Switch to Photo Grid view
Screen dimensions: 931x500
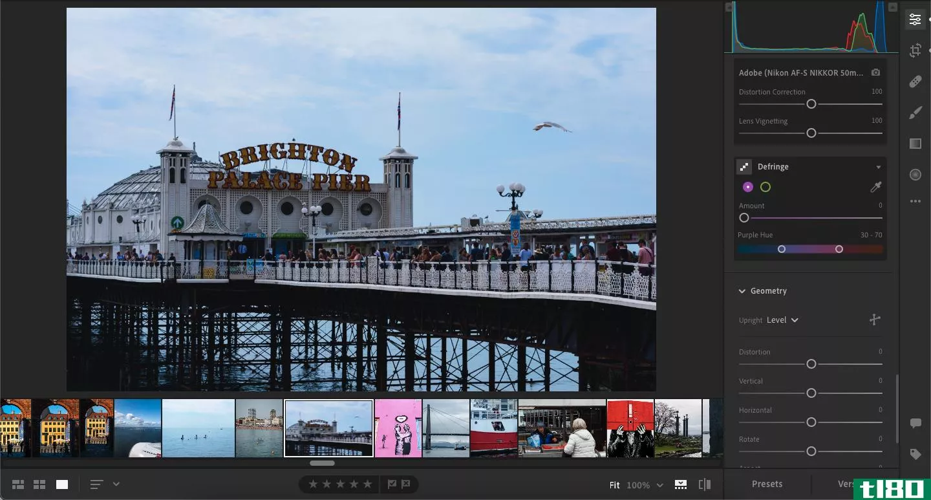tap(18, 484)
